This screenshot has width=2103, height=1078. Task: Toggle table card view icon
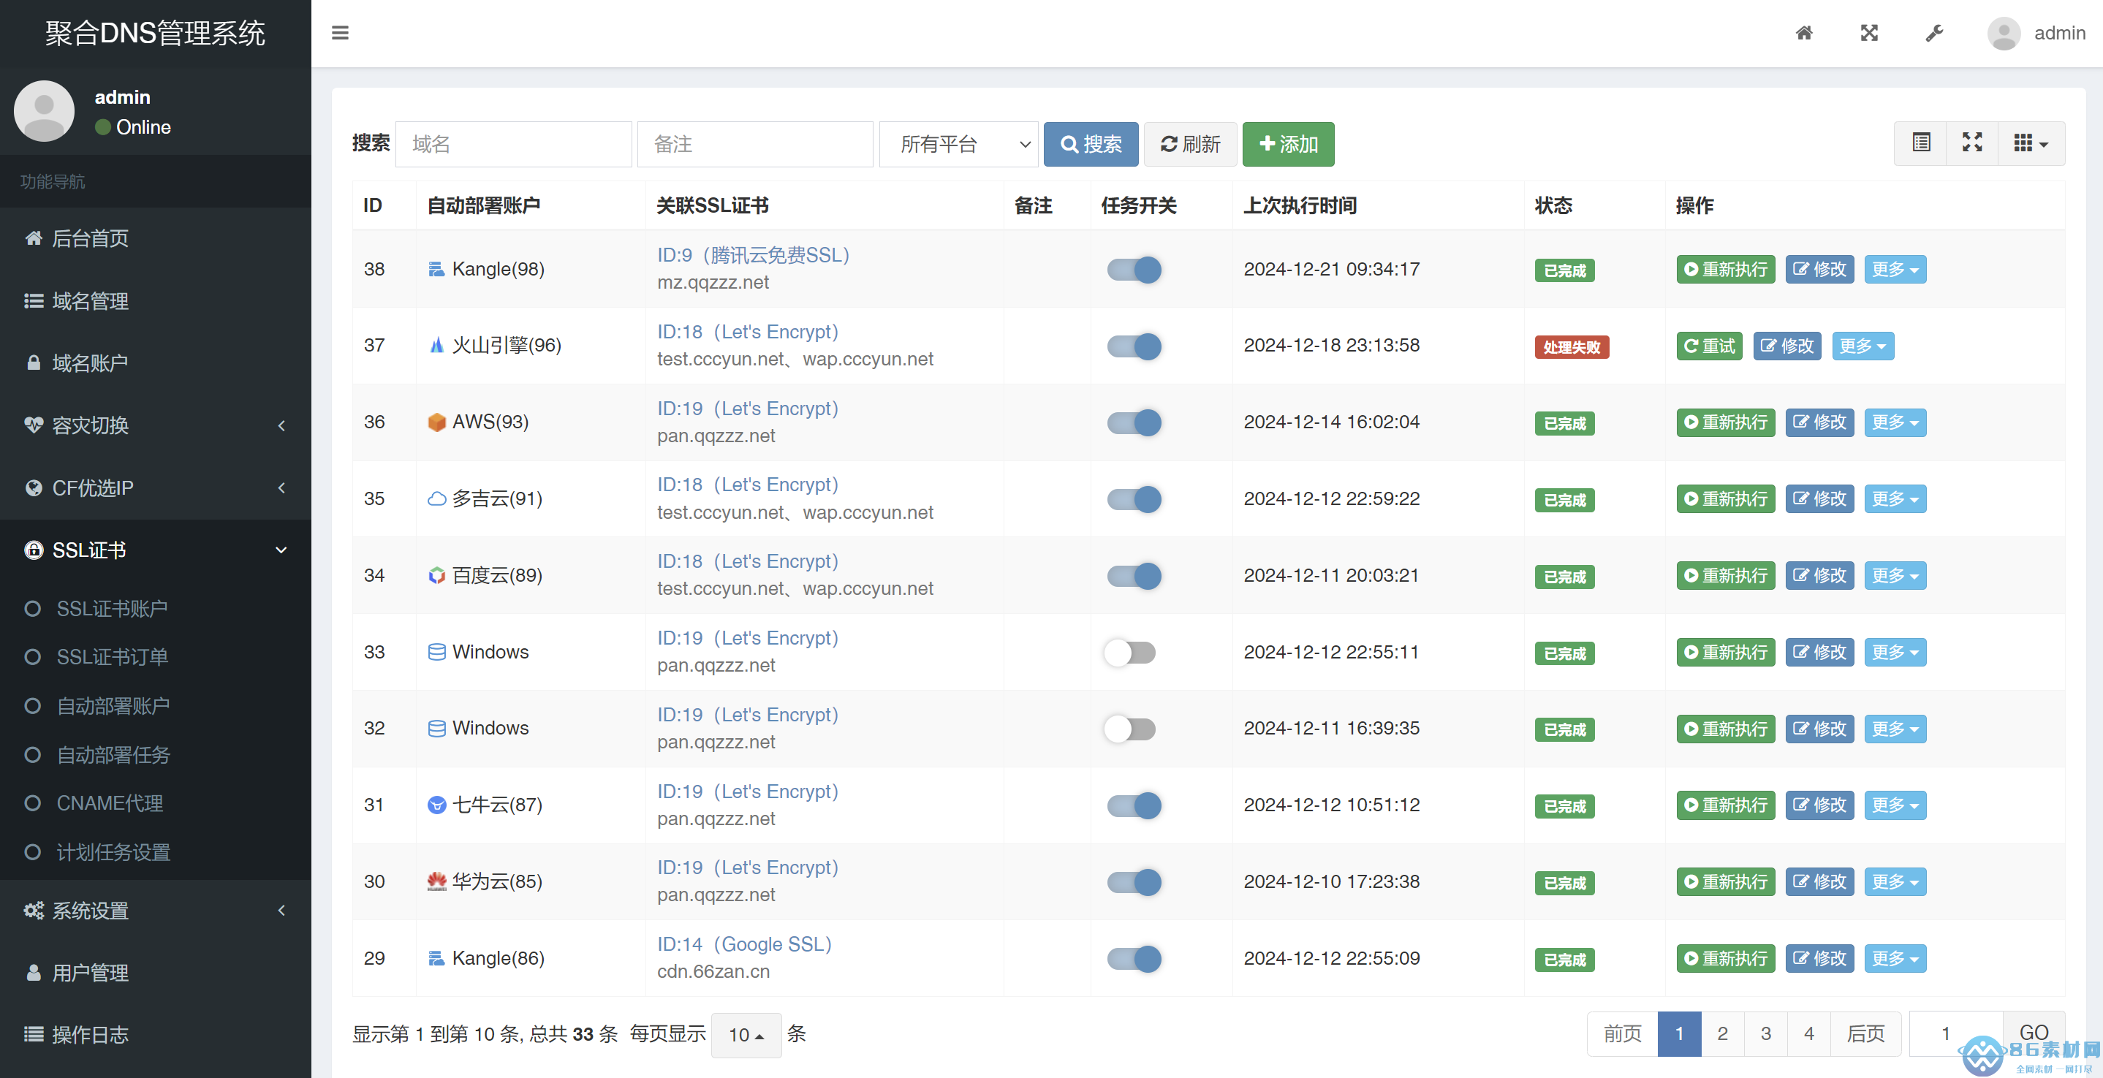(1921, 143)
